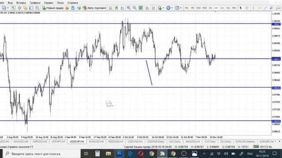This screenshot has height=158, width=282.
Task: Click the Новый ордер button
Action: click(x=53, y=8)
